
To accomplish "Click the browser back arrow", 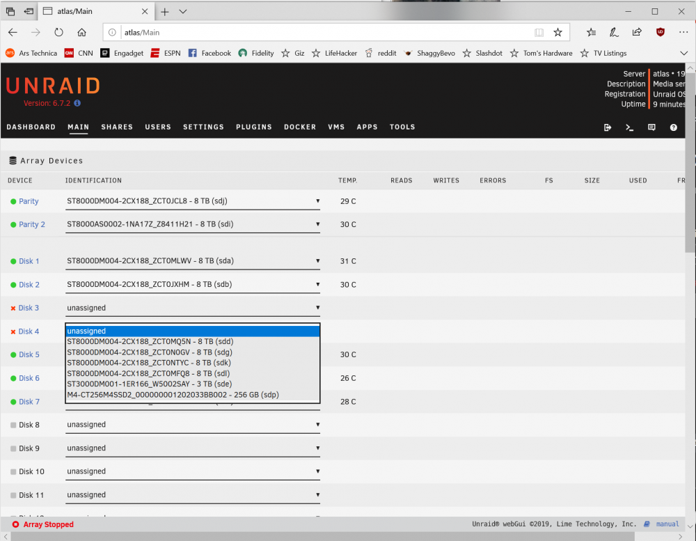I will pyautogui.click(x=13, y=32).
